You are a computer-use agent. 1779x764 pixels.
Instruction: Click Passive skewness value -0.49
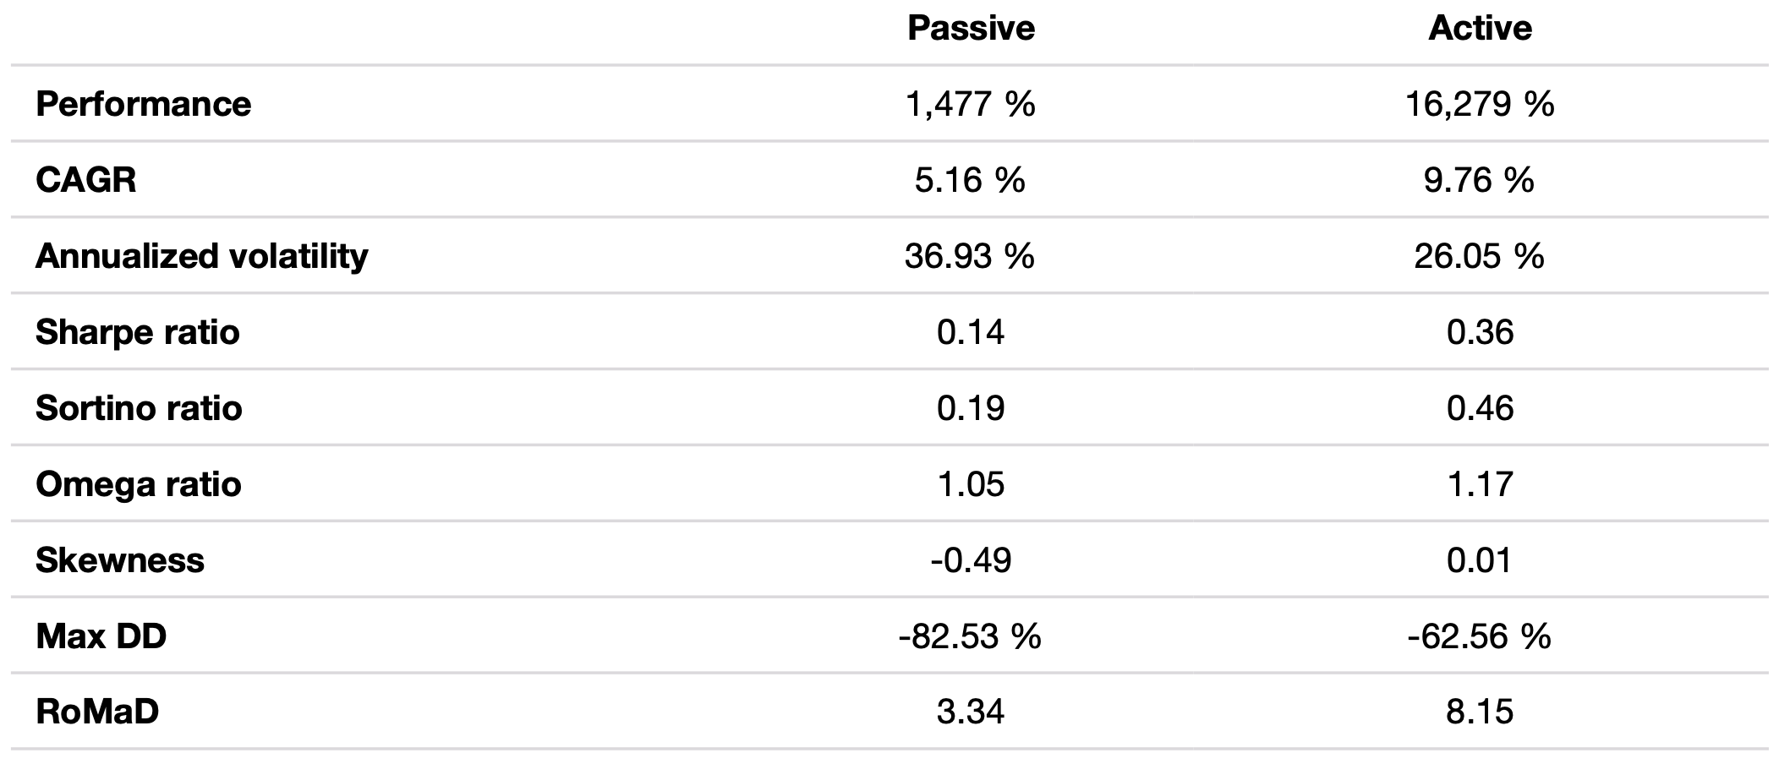click(x=971, y=560)
